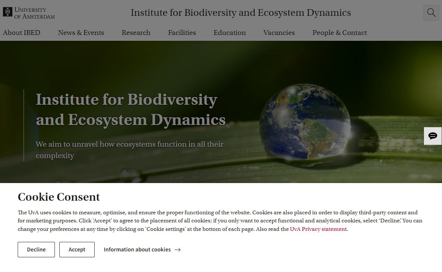This screenshot has width=442, height=272.
Task: Open Information about cookies link
Action: click(x=137, y=250)
